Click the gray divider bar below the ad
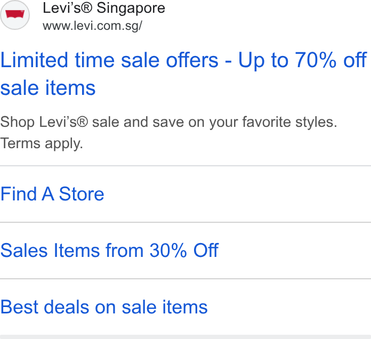This screenshot has height=339, width=371. 185,337
